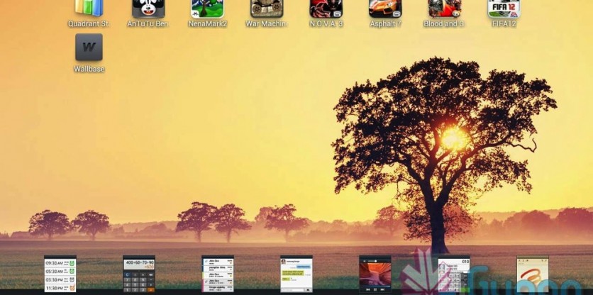Toggle the 05:30 AM alarm
This screenshot has height=295, width=593.
pos(70,272)
